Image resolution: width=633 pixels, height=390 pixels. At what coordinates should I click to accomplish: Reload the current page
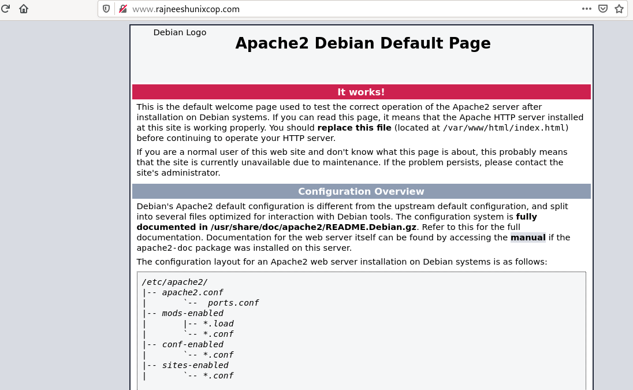tap(5, 9)
